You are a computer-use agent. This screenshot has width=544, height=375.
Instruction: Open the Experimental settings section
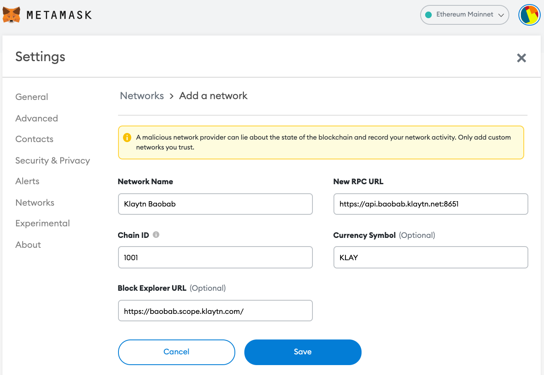43,223
